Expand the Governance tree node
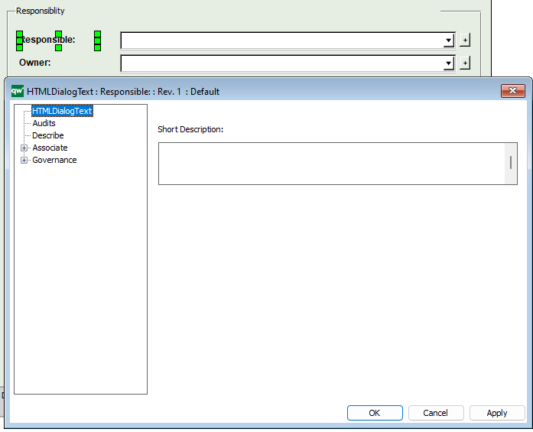Viewport: 533px width, 432px height. [24, 160]
